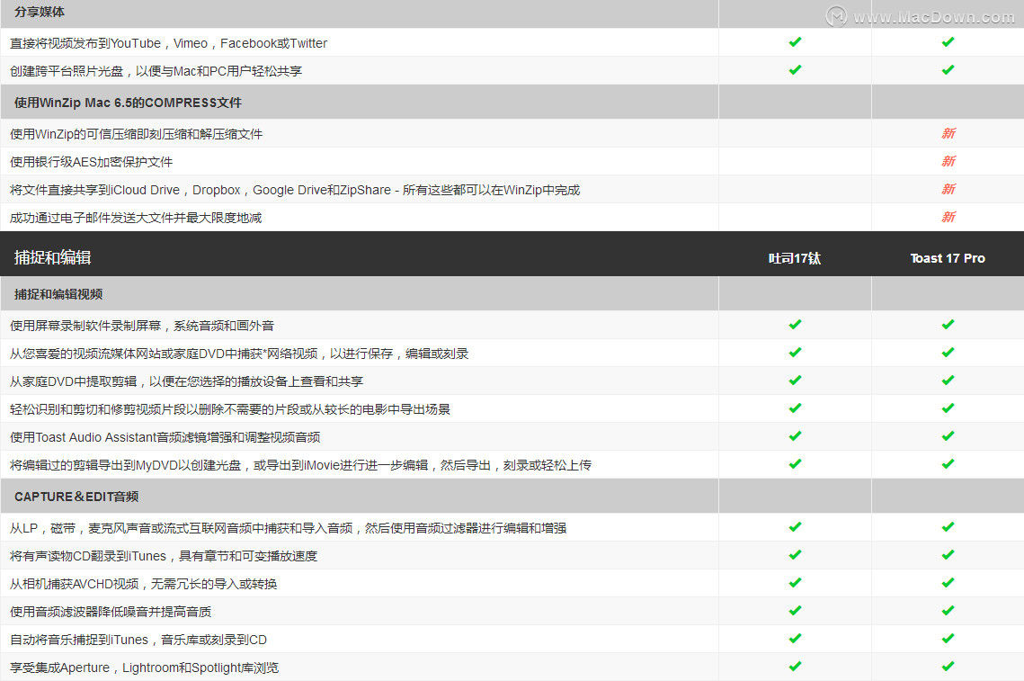Select 吐司17钛 checkmark in 音频滤波器 row

795,611
